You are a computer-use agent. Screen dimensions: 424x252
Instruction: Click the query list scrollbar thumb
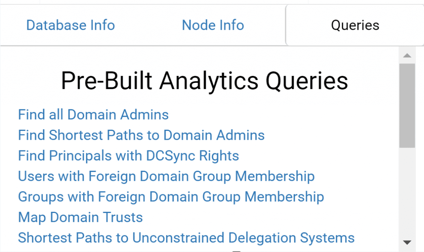pos(407,106)
